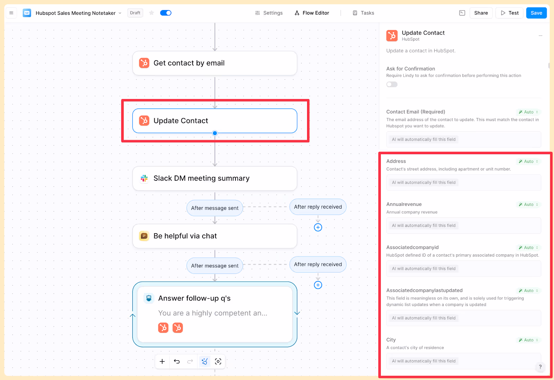Click Slack icon on meeting summary node
554x380 pixels.
point(144,178)
